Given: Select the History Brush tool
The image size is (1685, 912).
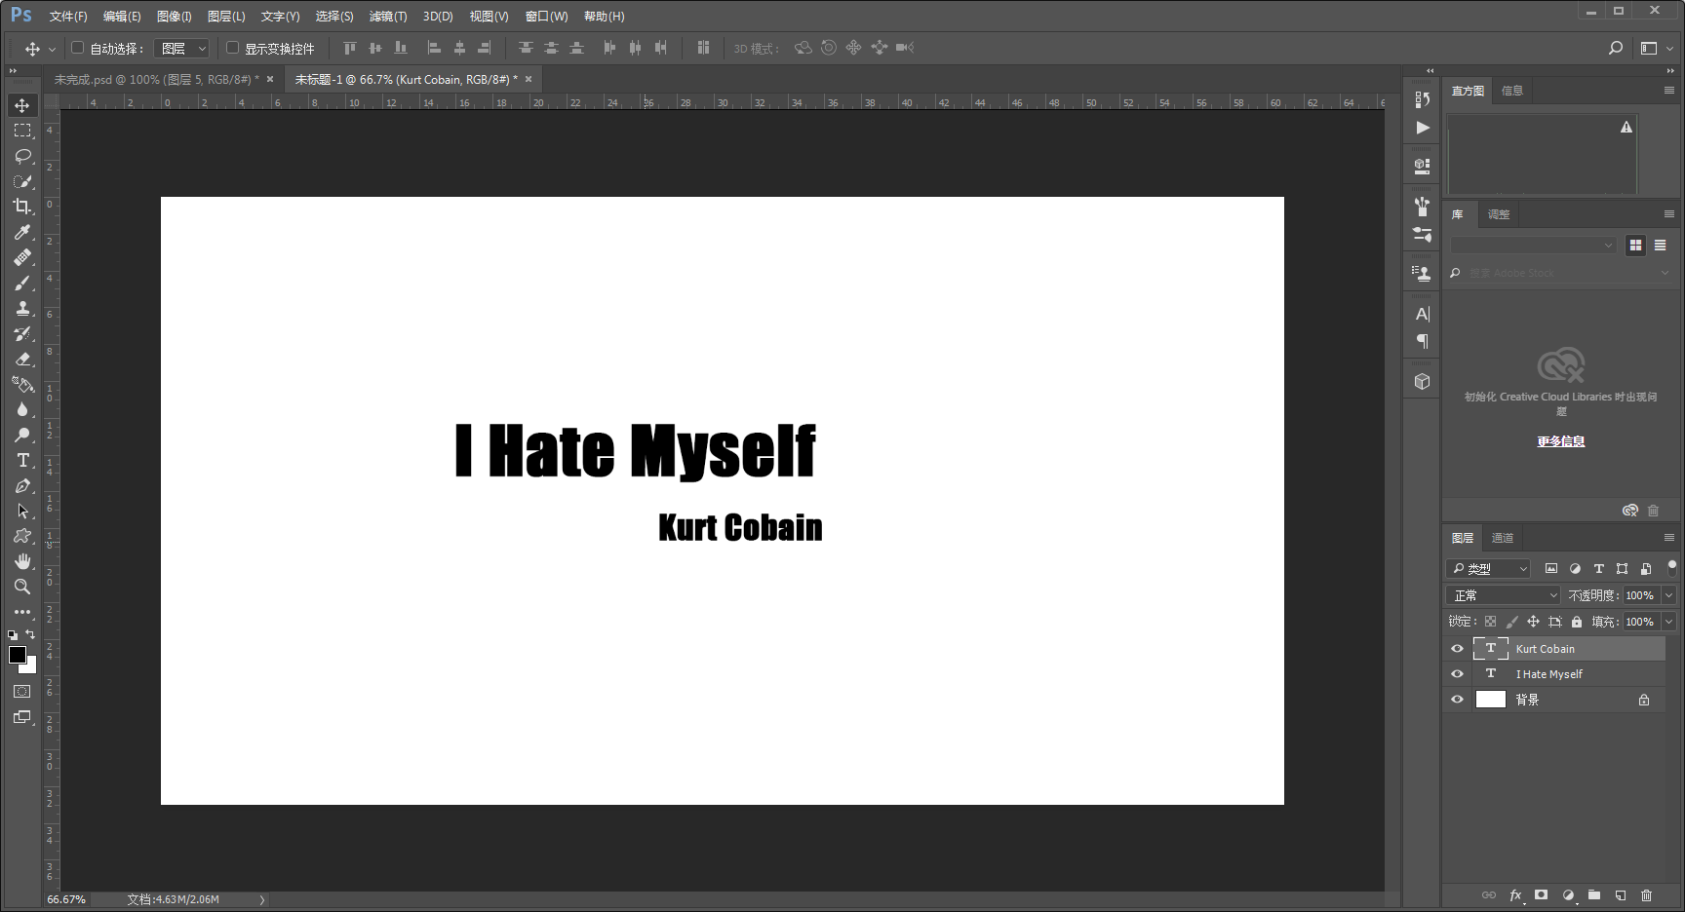Looking at the screenshot, I should [x=22, y=333].
